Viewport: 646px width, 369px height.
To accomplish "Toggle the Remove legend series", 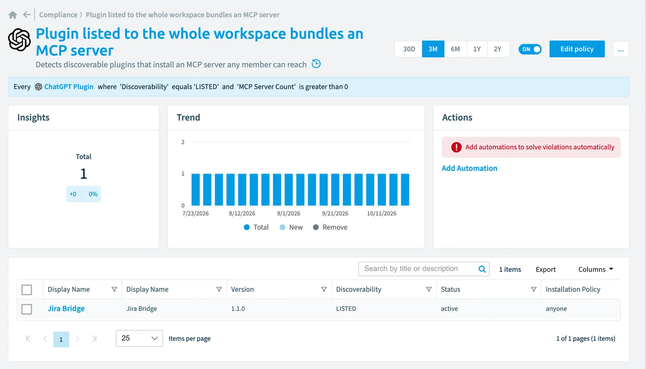I will coord(330,227).
